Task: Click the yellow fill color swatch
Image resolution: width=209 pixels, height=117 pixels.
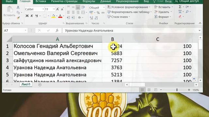Action: click(54, 16)
